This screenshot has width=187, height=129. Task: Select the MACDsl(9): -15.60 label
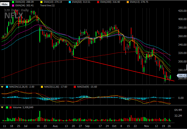click(87, 87)
